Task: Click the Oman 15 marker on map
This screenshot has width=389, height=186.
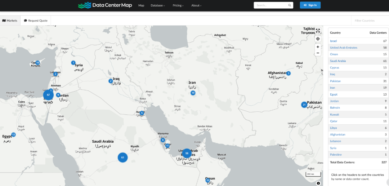Action: (208, 180)
